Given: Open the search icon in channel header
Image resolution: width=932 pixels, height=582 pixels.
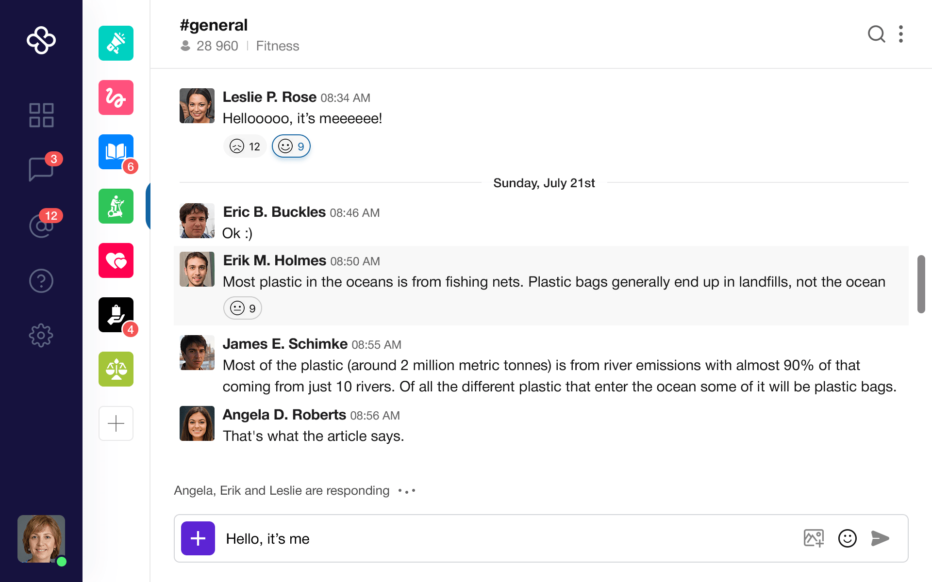Looking at the screenshot, I should [876, 34].
